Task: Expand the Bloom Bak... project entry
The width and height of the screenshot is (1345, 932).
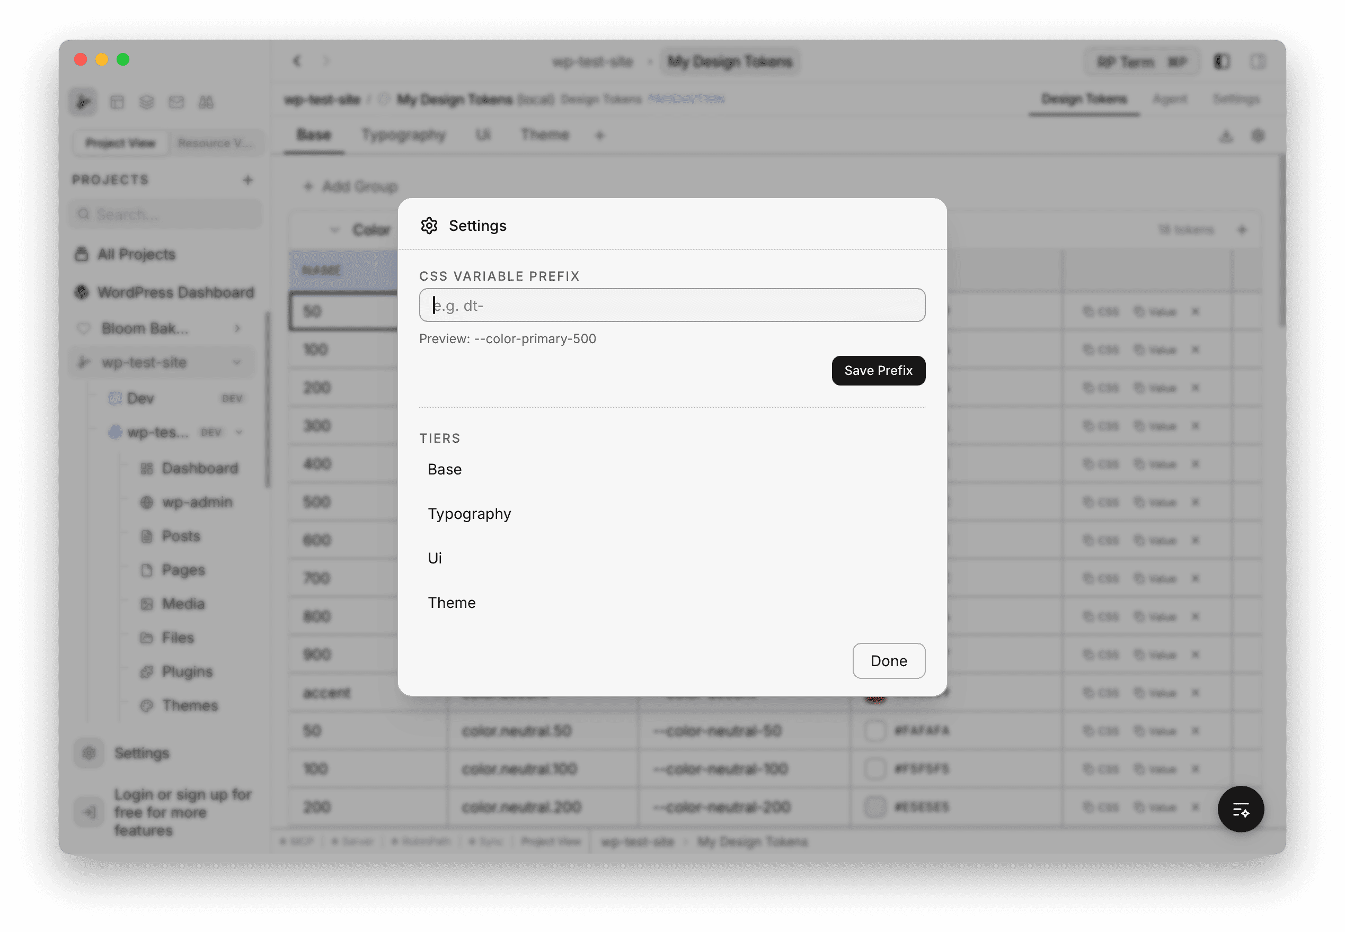Action: click(x=238, y=328)
